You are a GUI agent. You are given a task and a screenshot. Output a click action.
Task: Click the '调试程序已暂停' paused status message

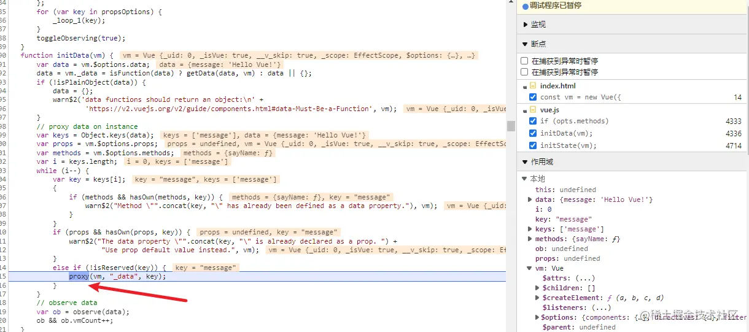point(556,6)
